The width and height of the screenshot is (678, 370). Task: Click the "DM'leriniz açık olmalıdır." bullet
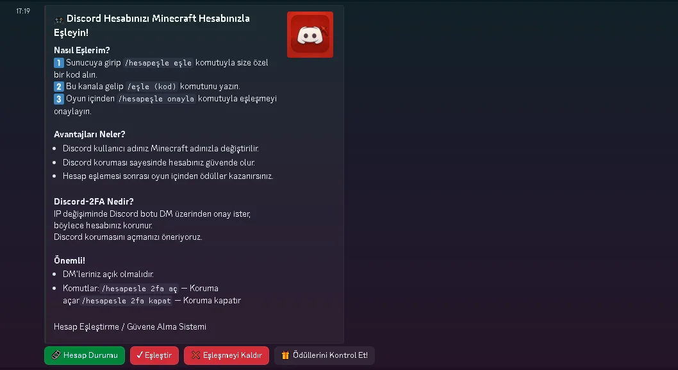pos(108,274)
